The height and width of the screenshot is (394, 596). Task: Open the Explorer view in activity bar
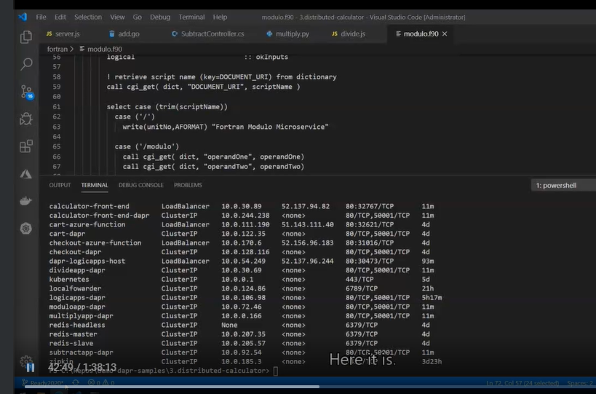tap(26, 37)
